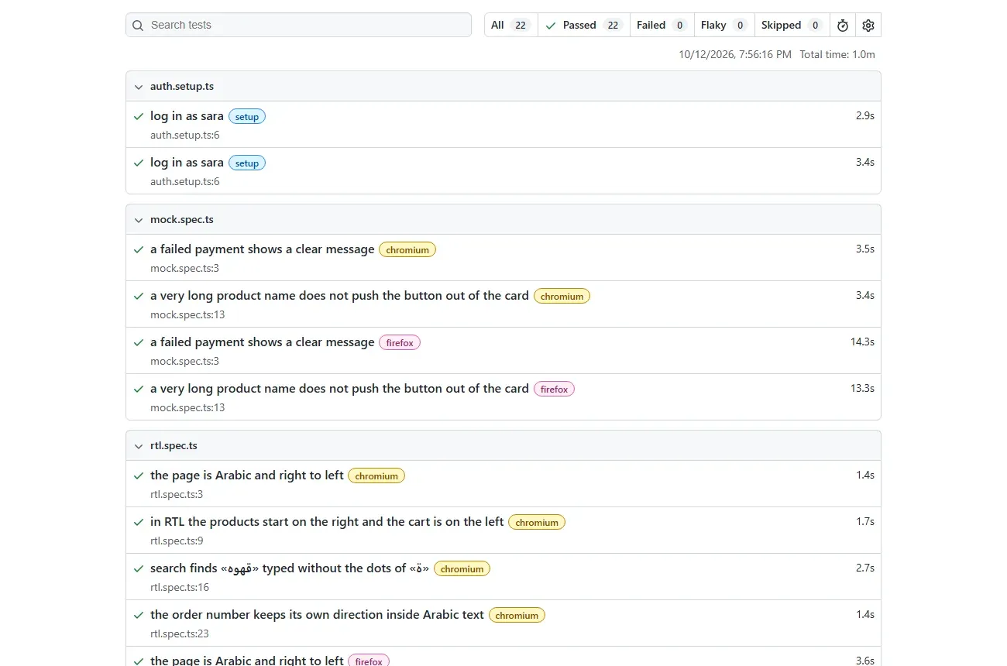Open the firefox "a failed payment shows a clear message" test
Screen dimensions: 1007x666
(263, 342)
